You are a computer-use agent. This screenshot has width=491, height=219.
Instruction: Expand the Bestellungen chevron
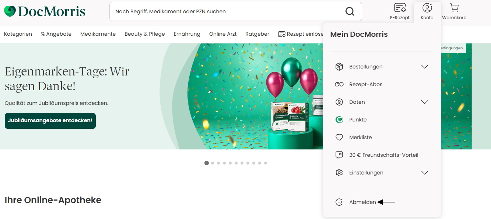point(425,67)
